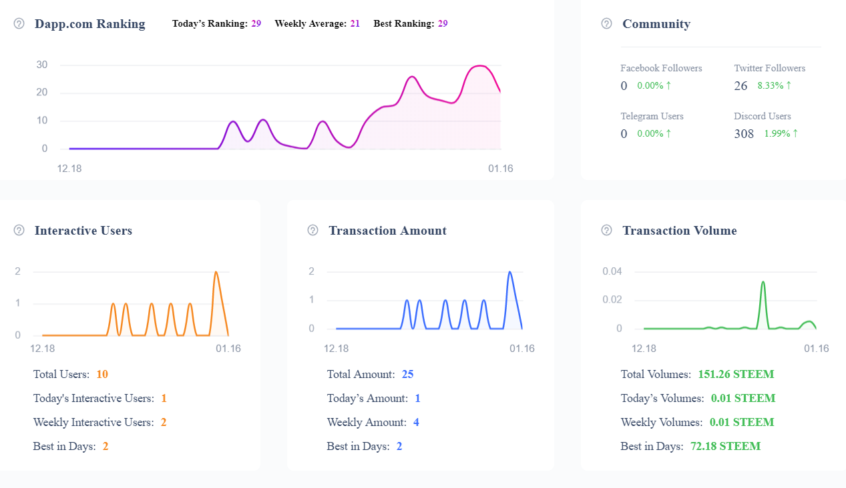Viewport: 846px width, 488px height.
Task: Click the up arrow after Telegram 0.00%
Action: [x=668, y=133]
